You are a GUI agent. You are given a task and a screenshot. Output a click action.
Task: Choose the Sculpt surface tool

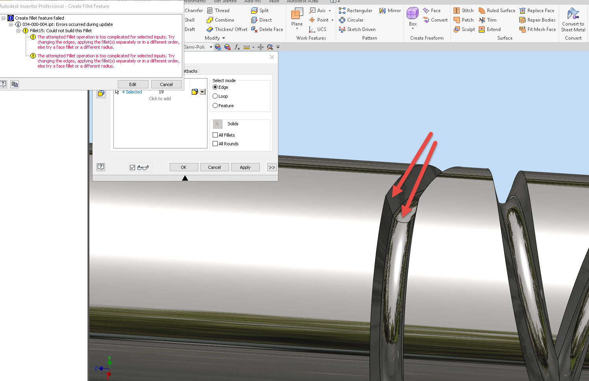464,29
